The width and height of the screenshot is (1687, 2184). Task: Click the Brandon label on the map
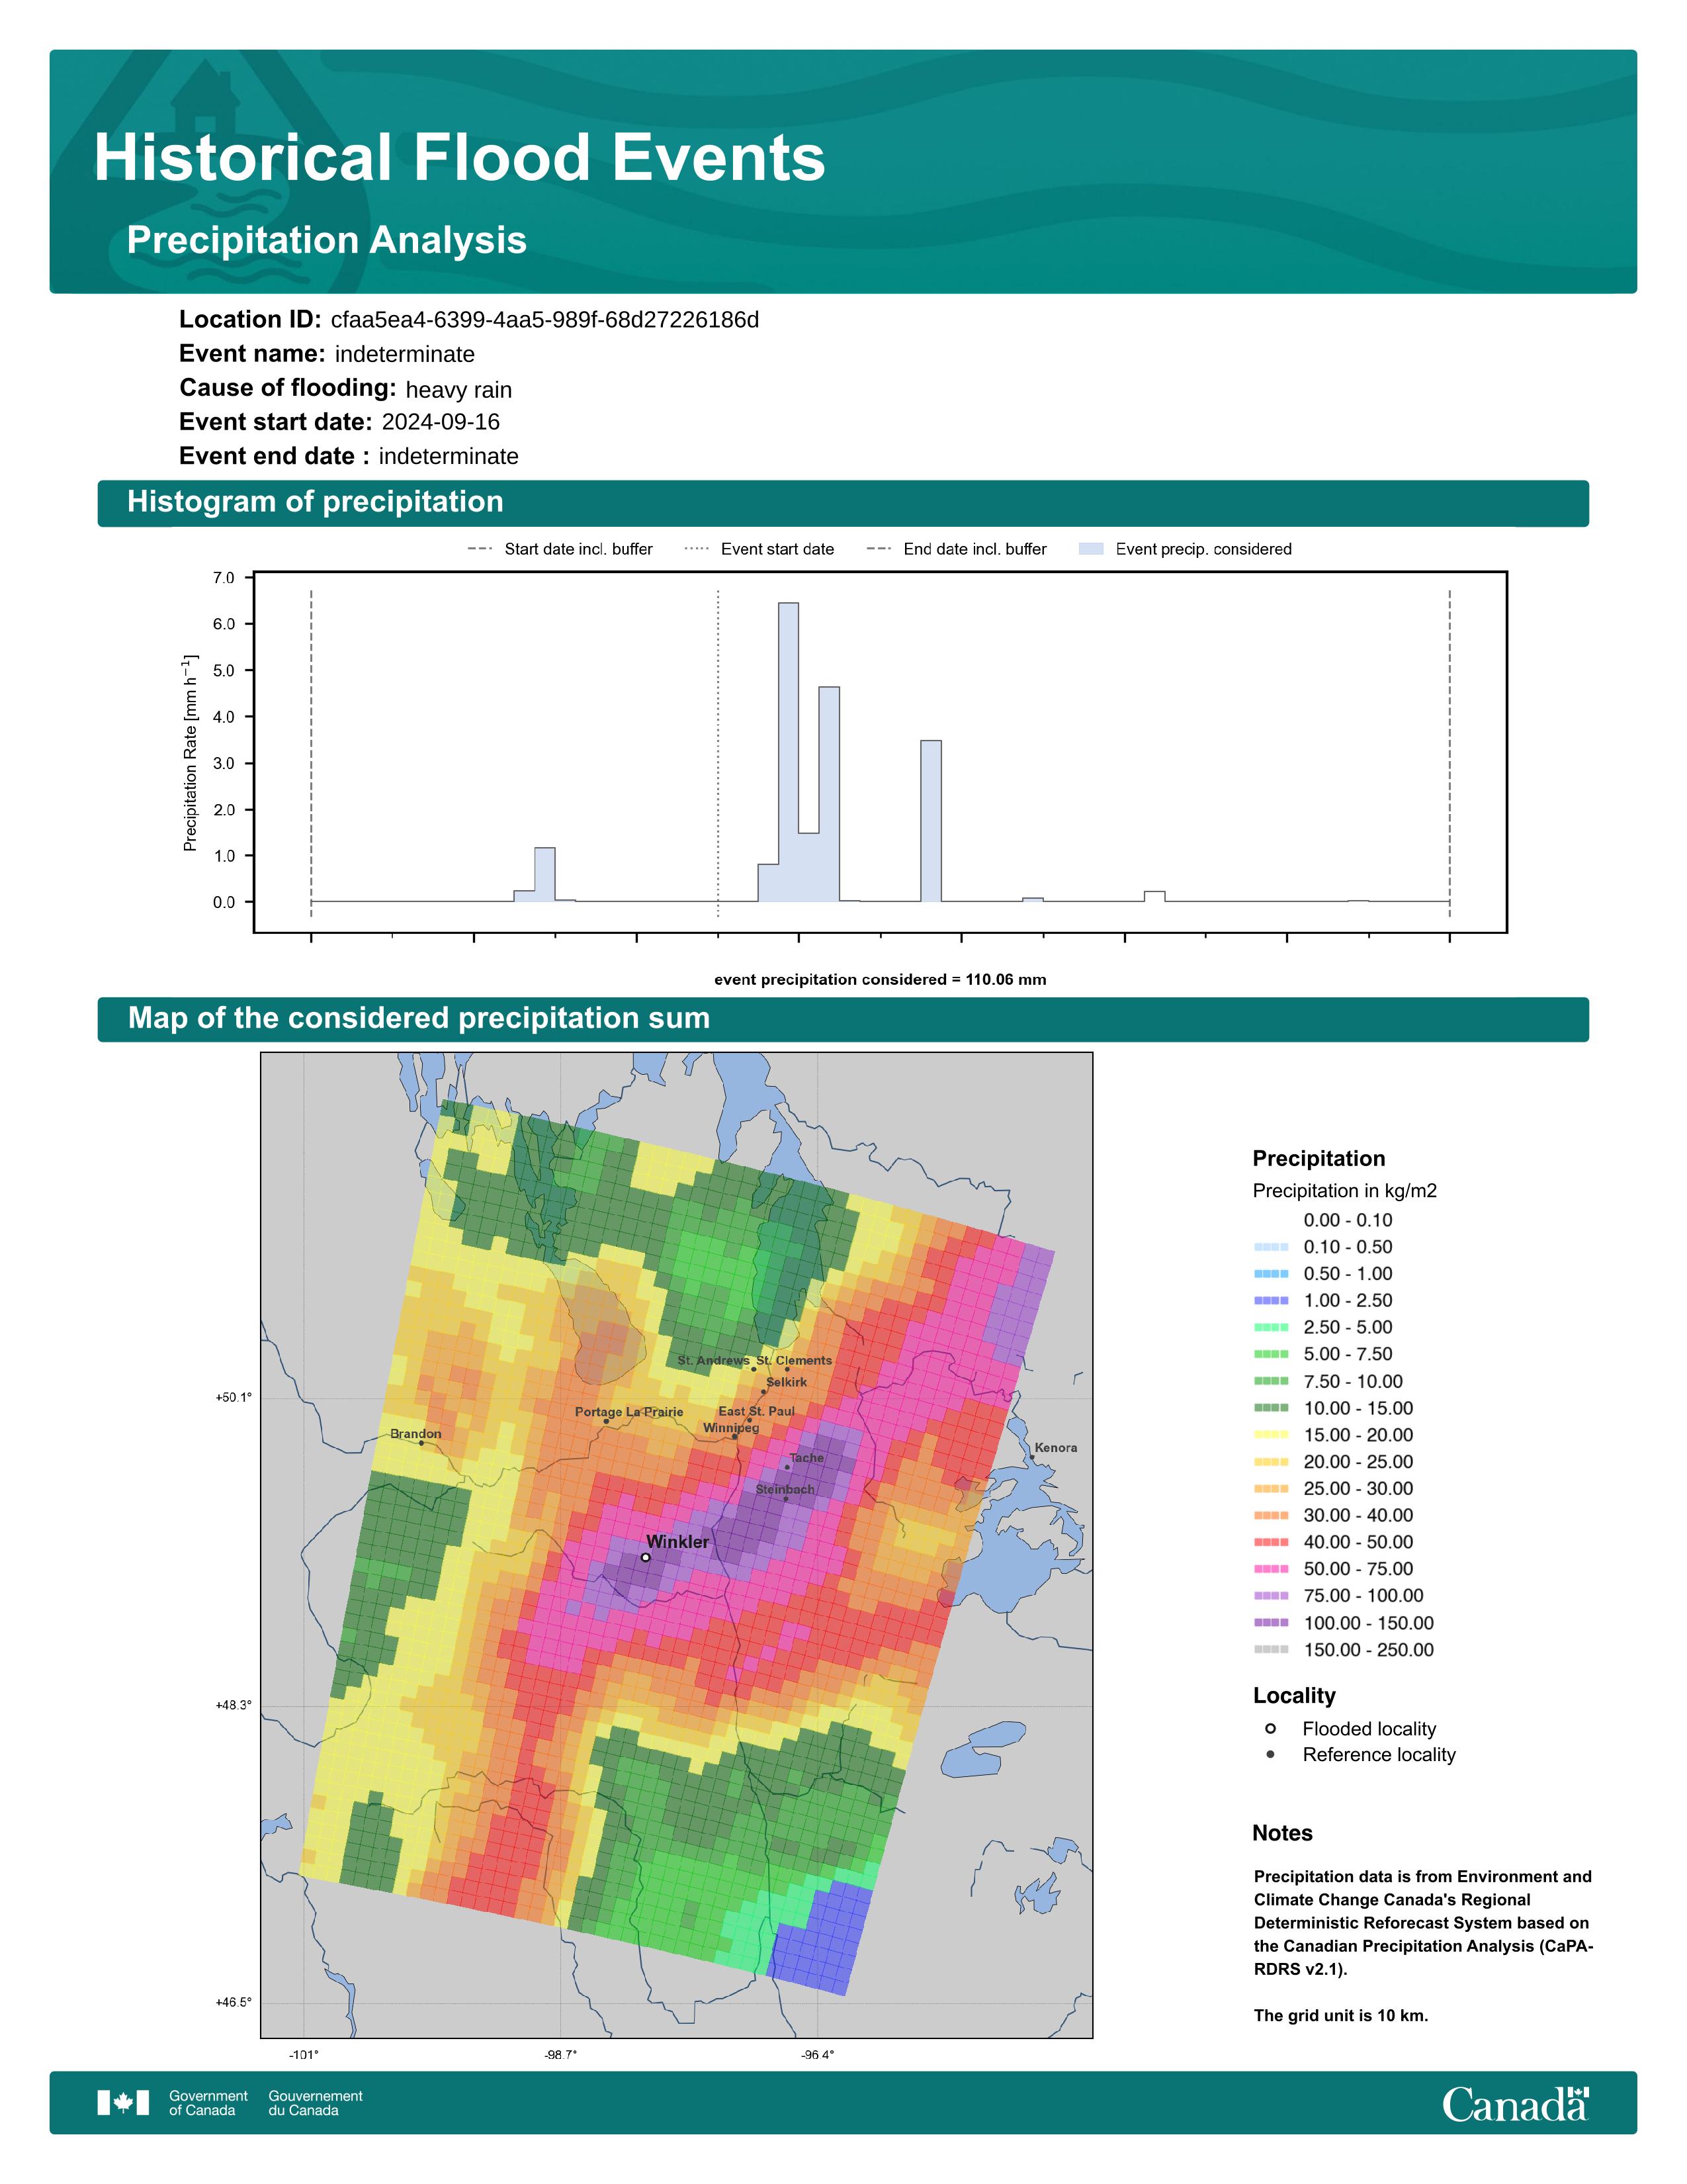pyautogui.click(x=415, y=1434)
